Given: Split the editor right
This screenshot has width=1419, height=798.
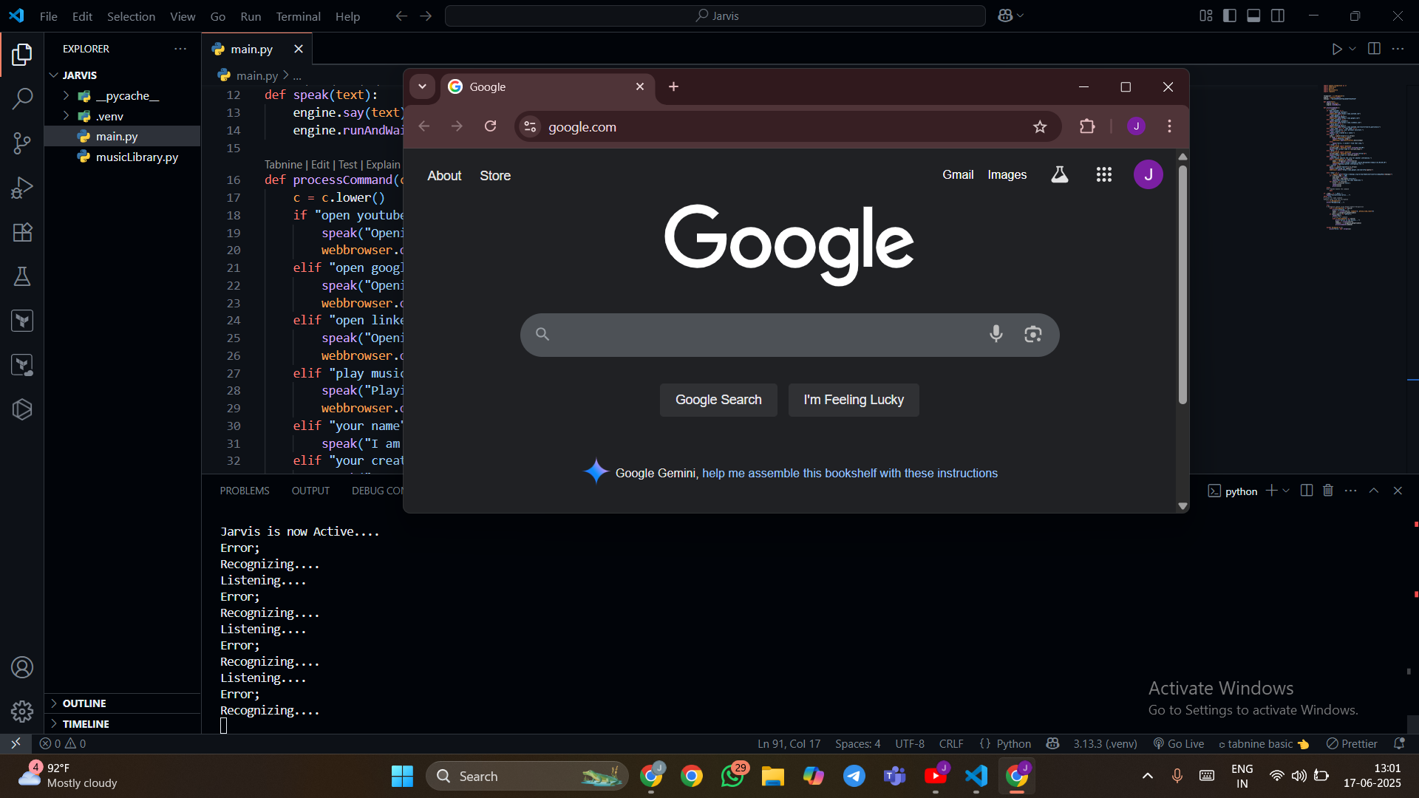Looking at the screenshot, I should pos(1374,49).
